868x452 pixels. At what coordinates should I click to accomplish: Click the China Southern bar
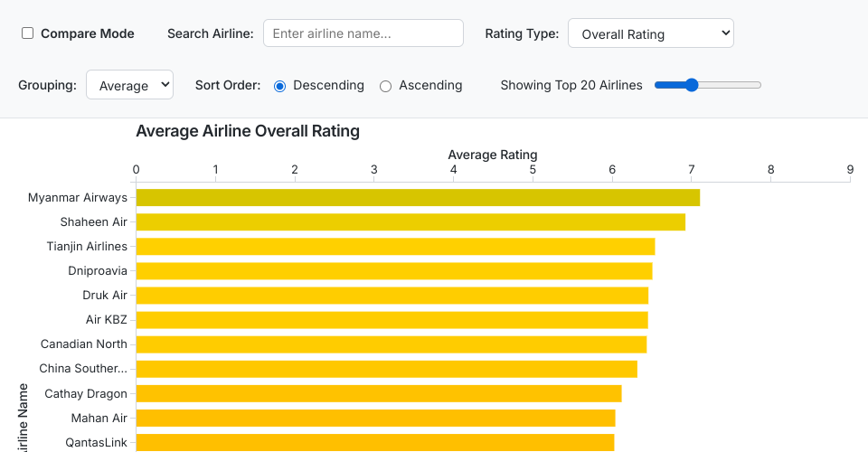point(386,368)
